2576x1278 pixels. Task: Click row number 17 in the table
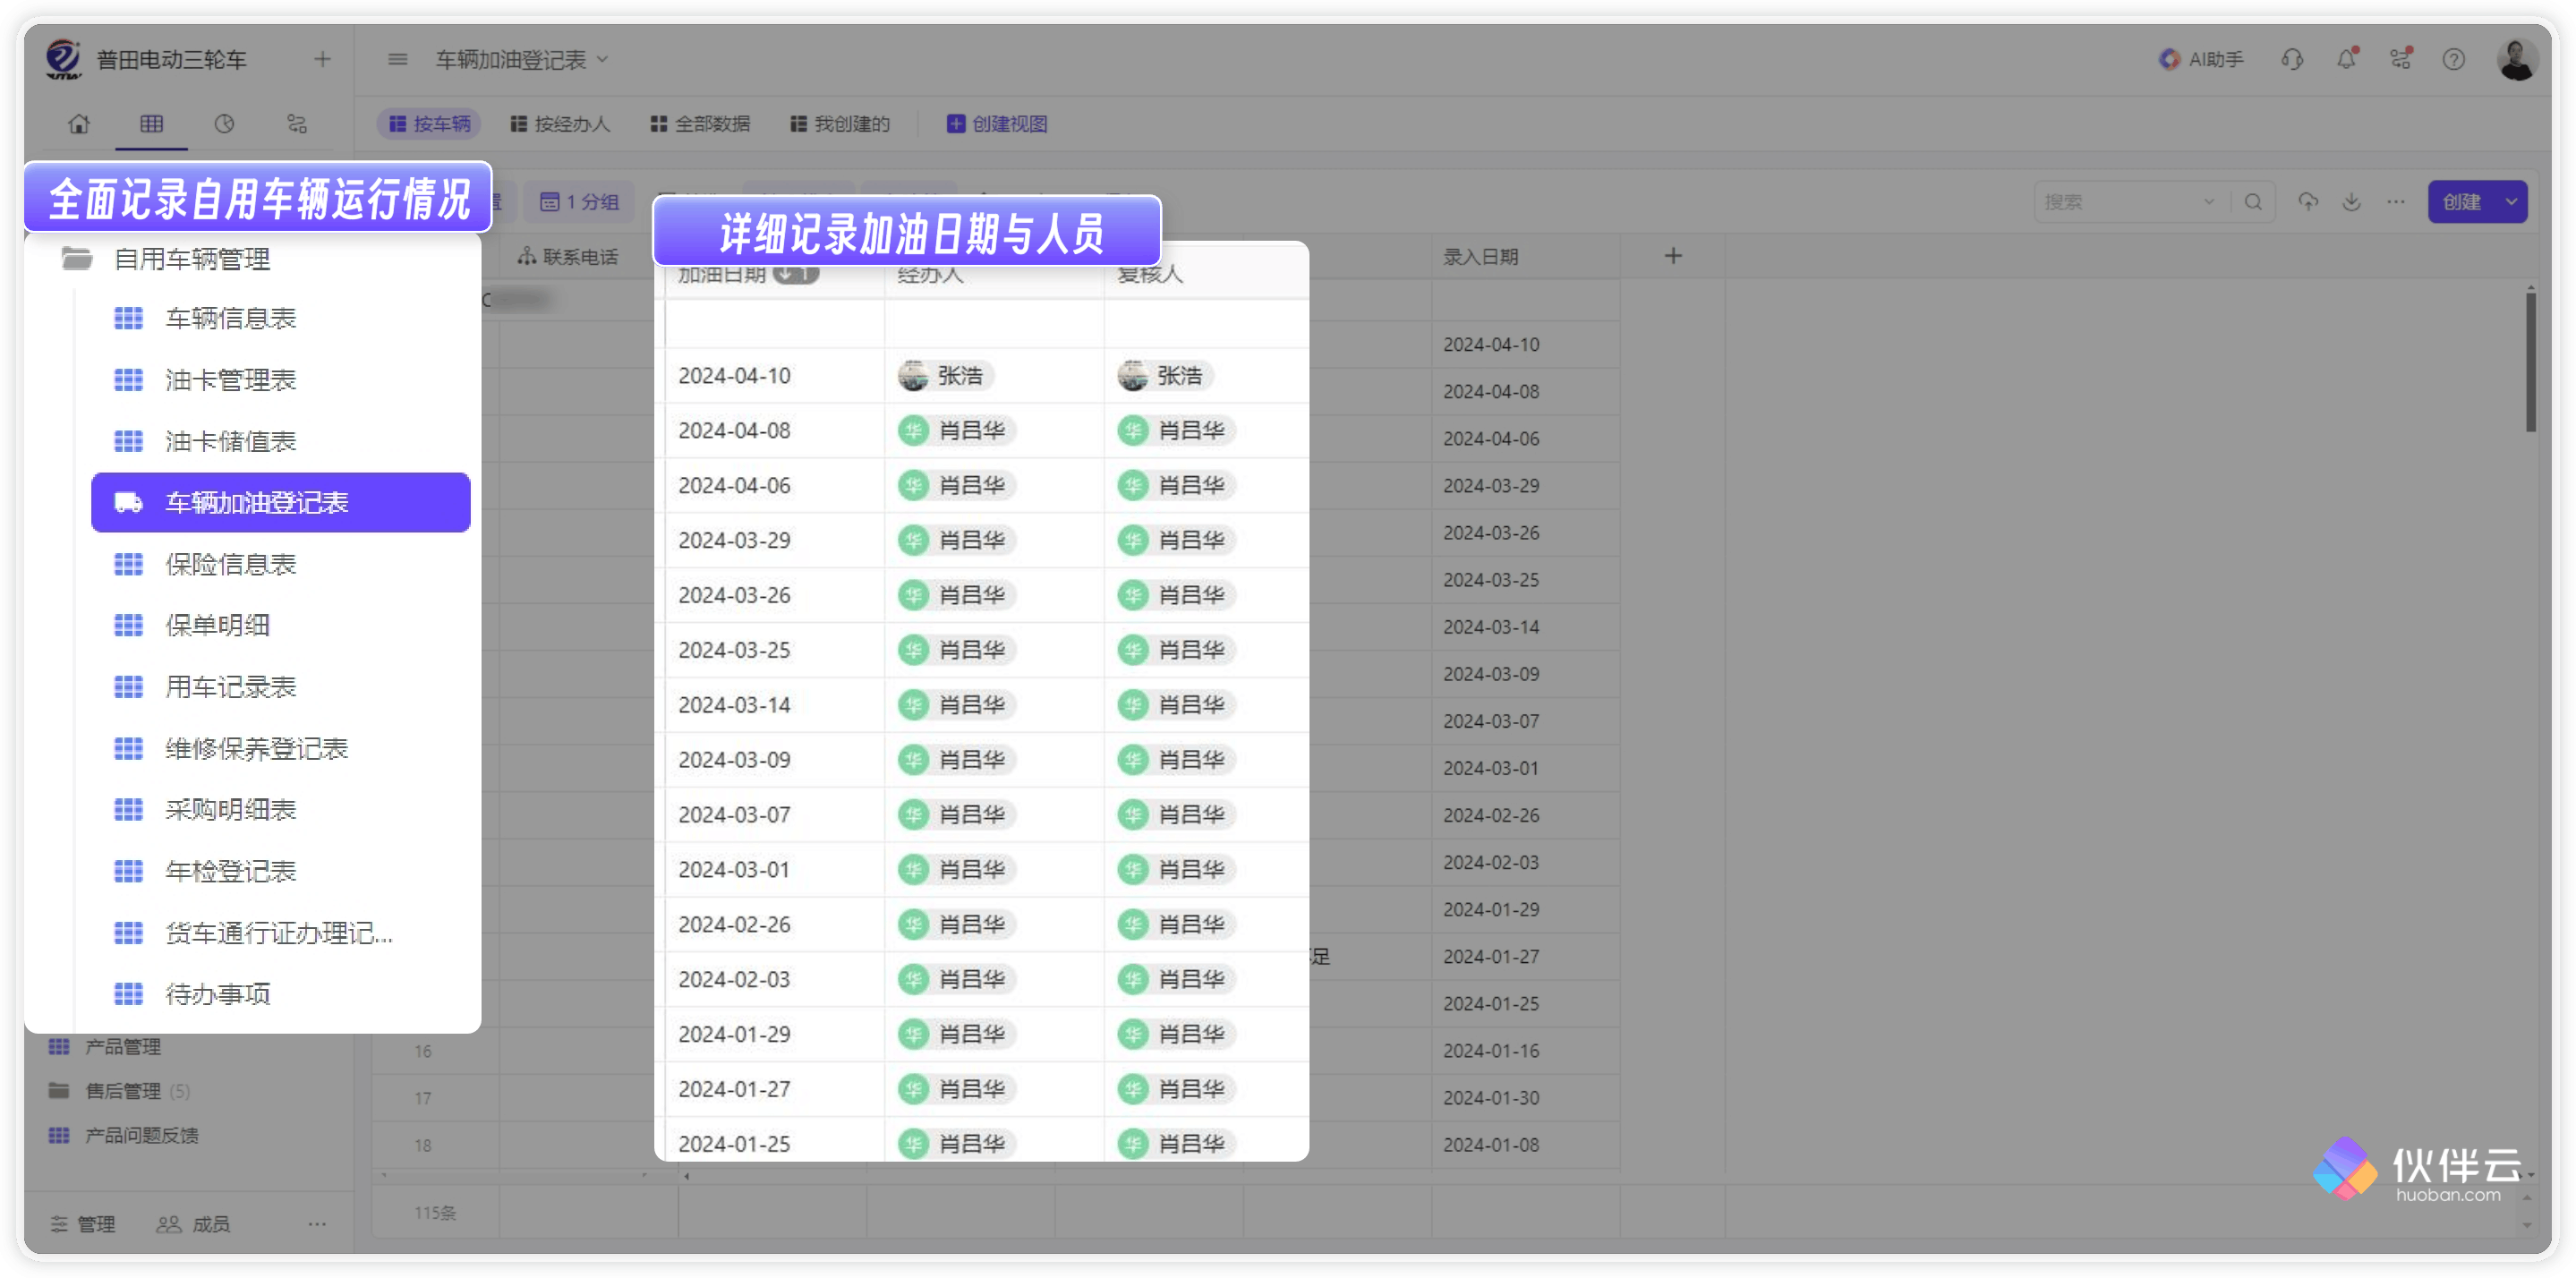tap(423, 1099)
